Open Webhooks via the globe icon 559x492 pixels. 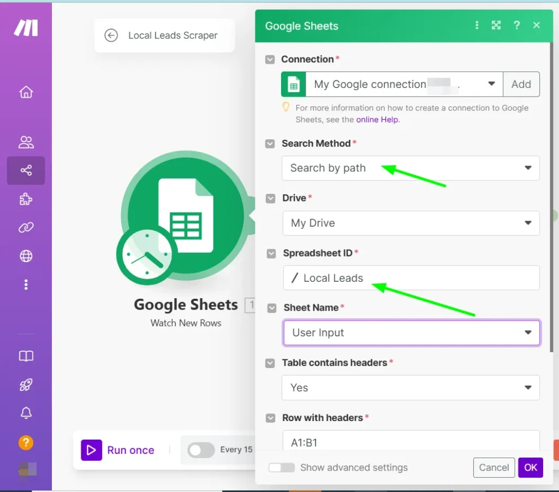pyautogui.click(x=26, y=256)
